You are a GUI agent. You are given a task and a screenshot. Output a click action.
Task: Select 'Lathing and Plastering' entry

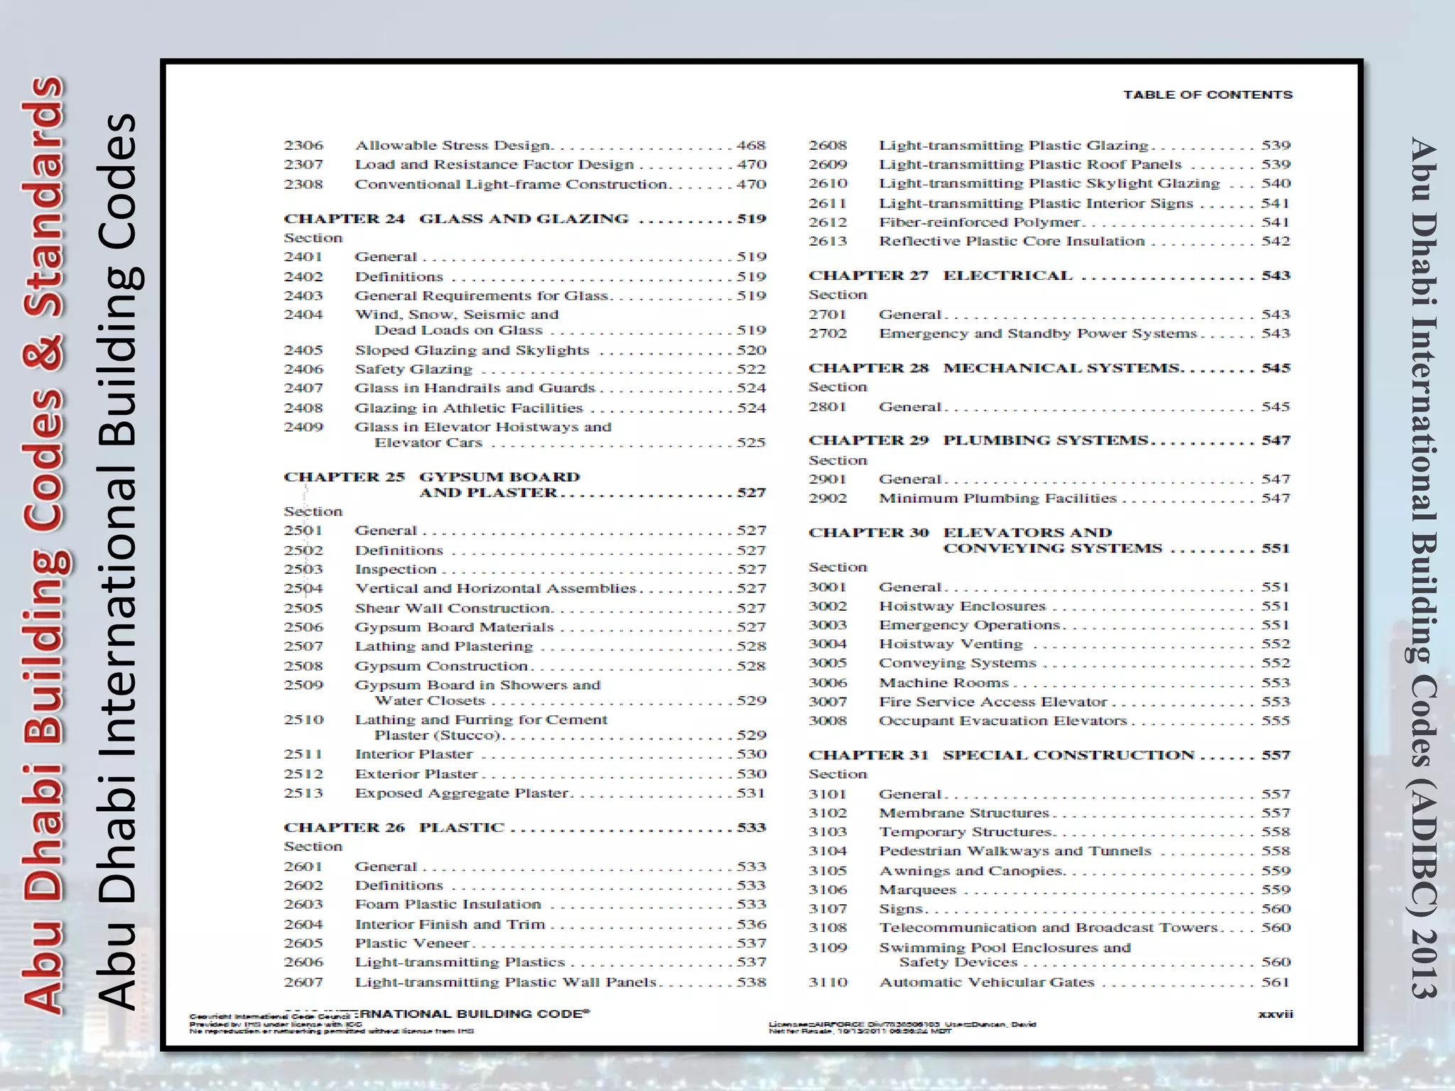(525, 646)
